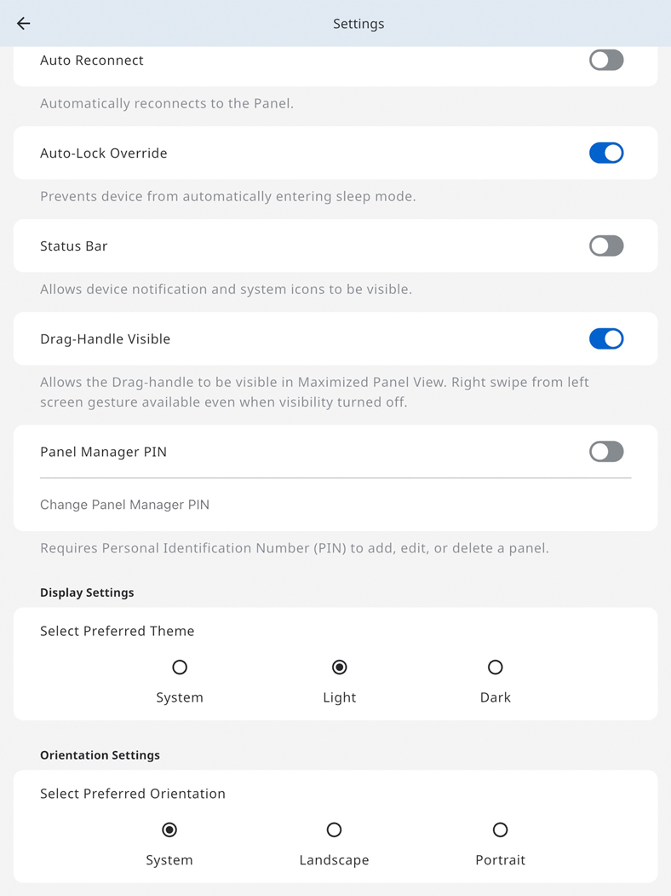The height and width of the screenshot is (896, 671).
Task: Choose the Light theme option
Action: (340, 668)
